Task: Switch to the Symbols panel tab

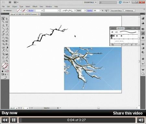Action: pos(128,28)
